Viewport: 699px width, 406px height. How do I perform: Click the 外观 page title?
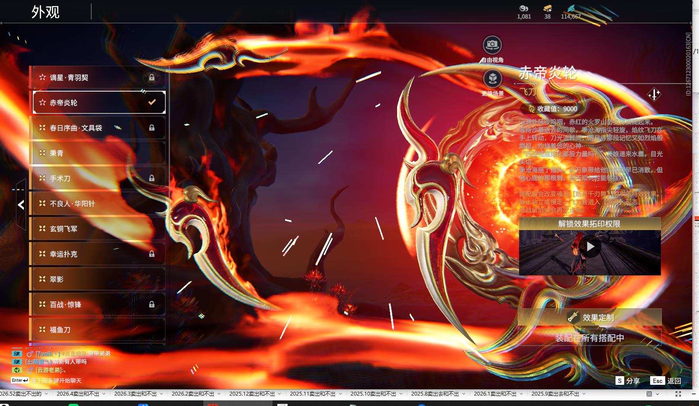(45, 12)
